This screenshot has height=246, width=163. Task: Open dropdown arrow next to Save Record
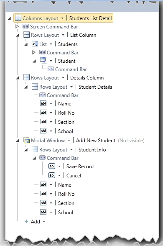59,167
